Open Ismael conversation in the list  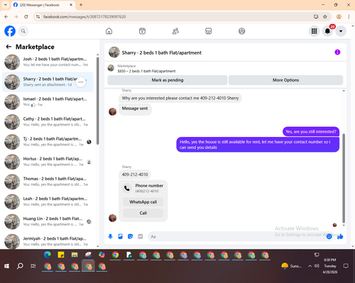[x=48, y=102]
